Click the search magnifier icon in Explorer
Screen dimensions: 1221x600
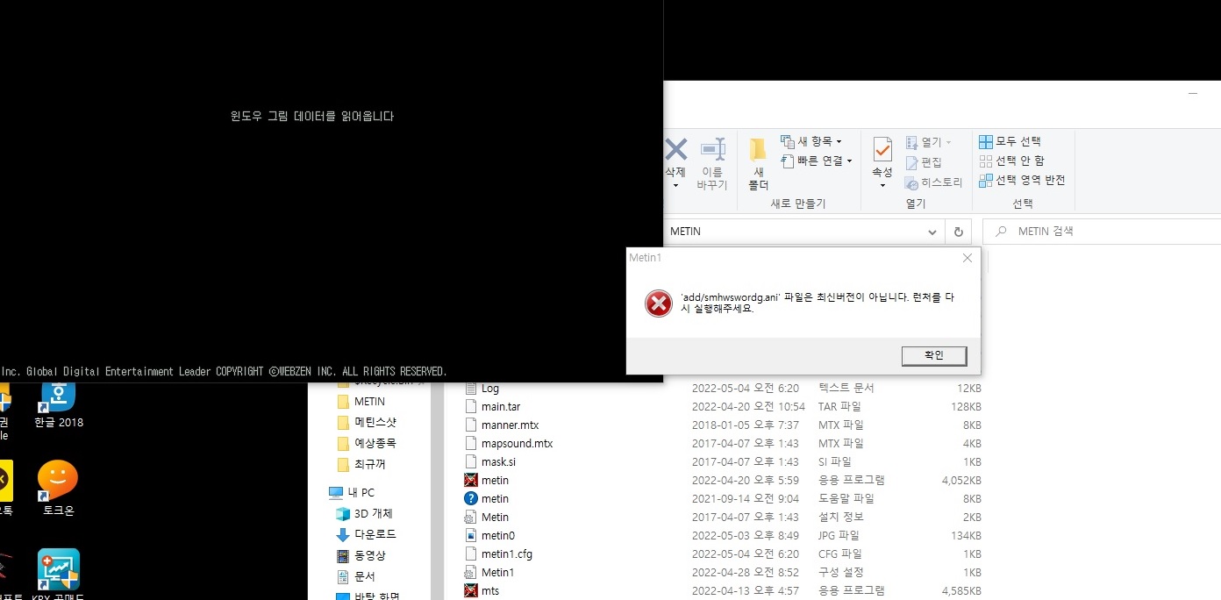coord(1000,232)
